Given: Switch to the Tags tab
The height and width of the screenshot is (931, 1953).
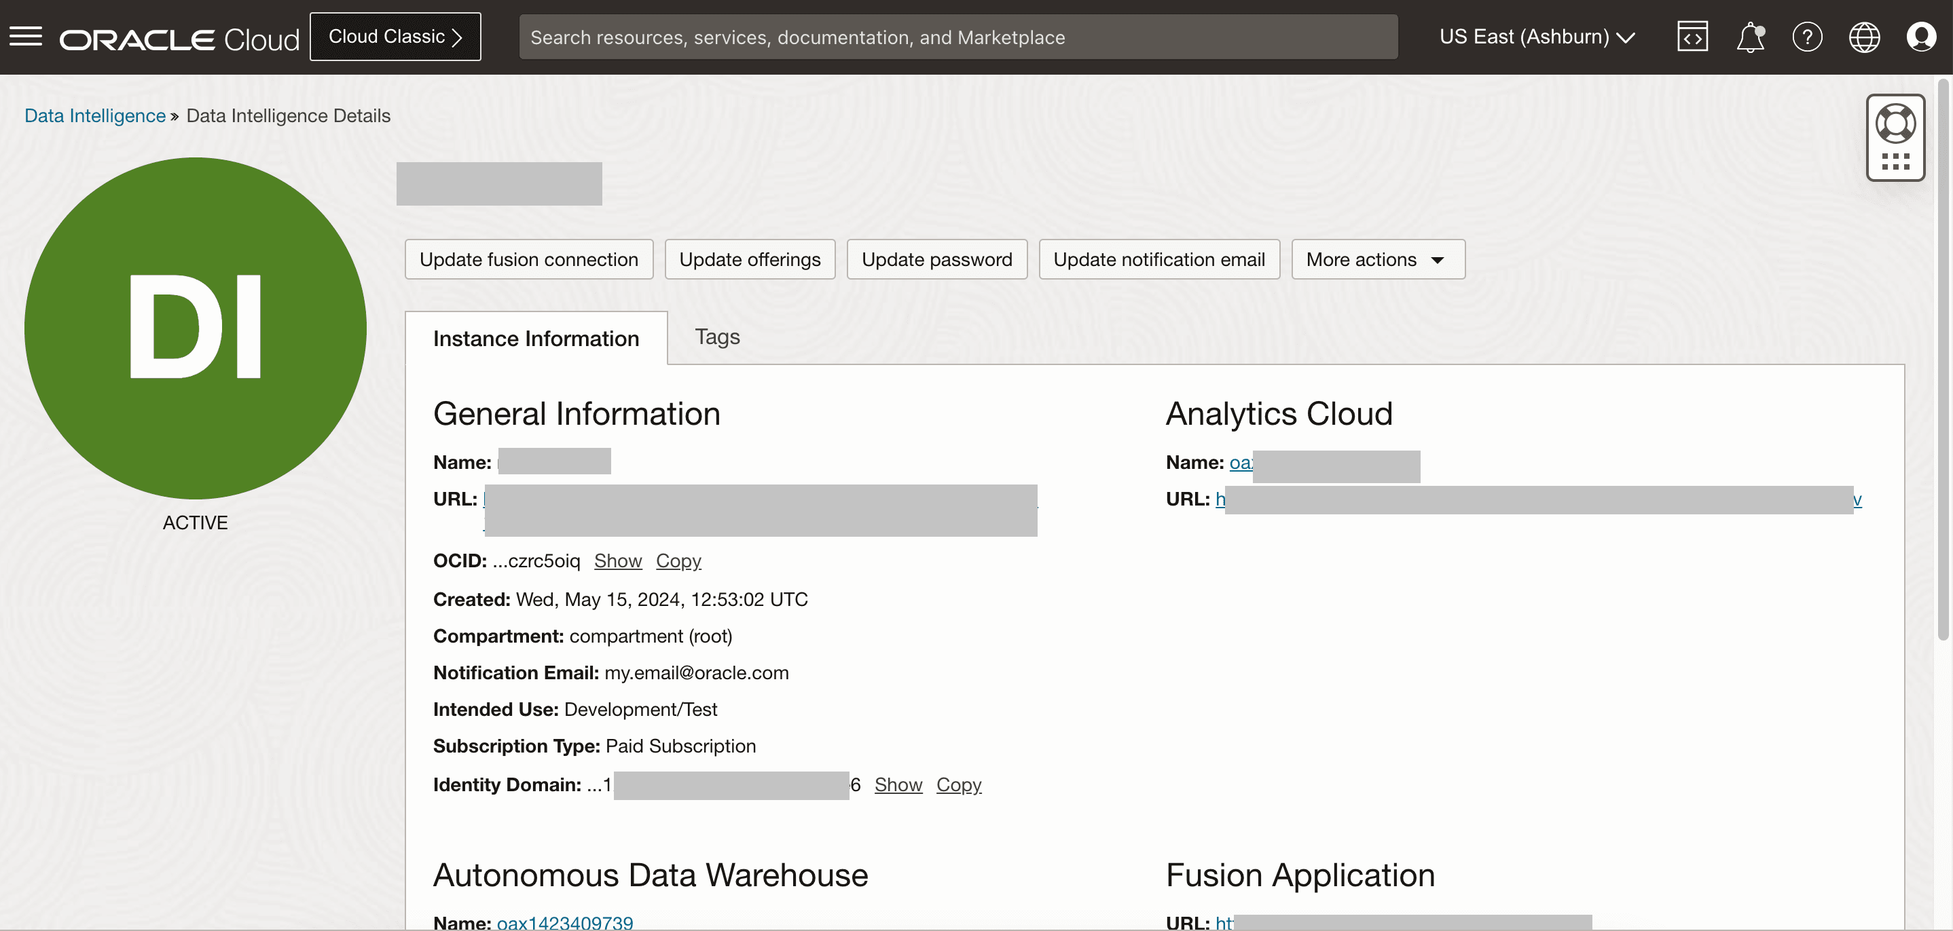Looking at the screenshot, I should pos(716,337).
